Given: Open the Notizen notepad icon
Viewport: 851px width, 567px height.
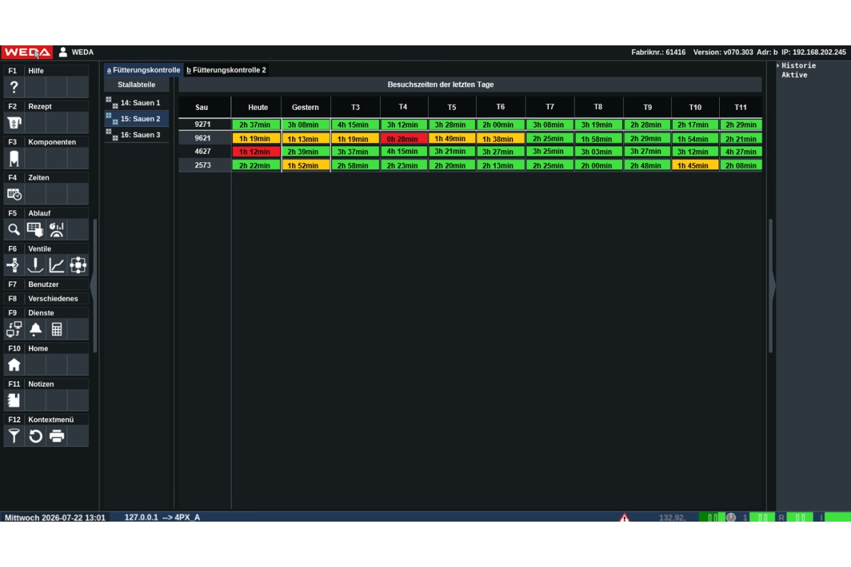Looking at the screenshot, I should pos(13,400).
